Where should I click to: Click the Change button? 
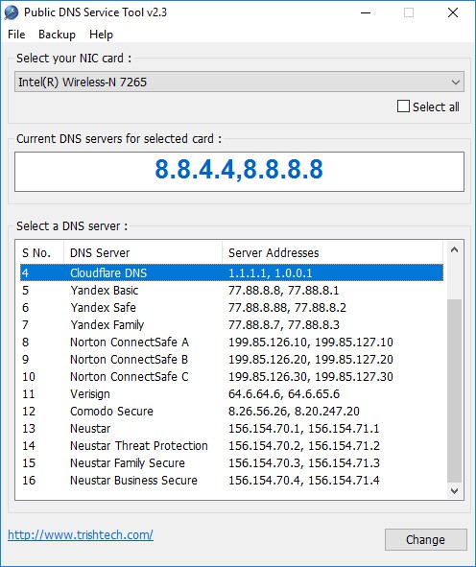425,539
